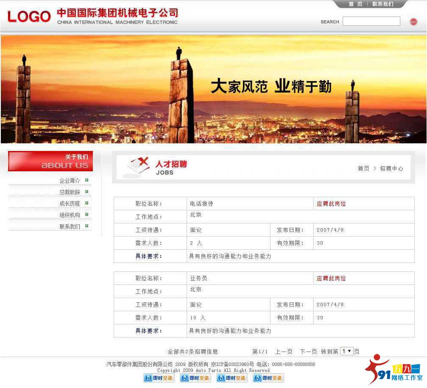Open 首页 in the top navigation

pos(355,4)
